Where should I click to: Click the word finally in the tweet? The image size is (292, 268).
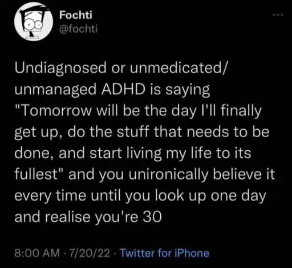(x=241, y=111)
